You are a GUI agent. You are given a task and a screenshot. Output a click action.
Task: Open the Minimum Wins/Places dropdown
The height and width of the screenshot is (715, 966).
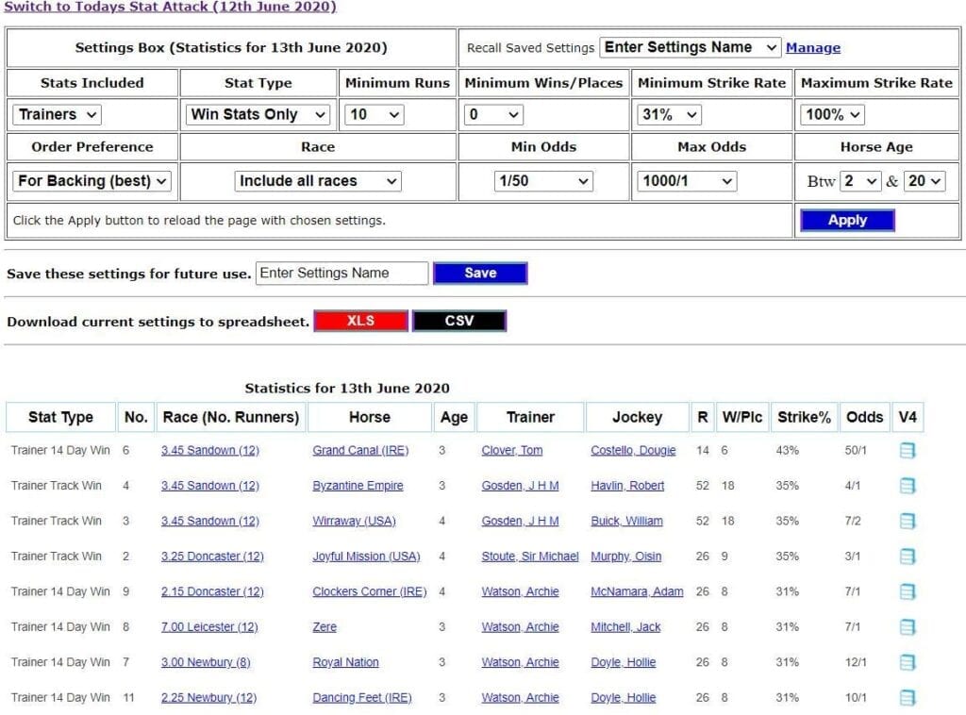tap(493, 114)
